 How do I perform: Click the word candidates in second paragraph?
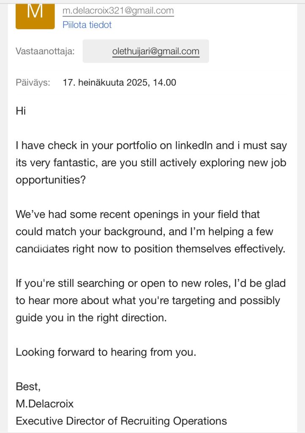pos(42,249)
